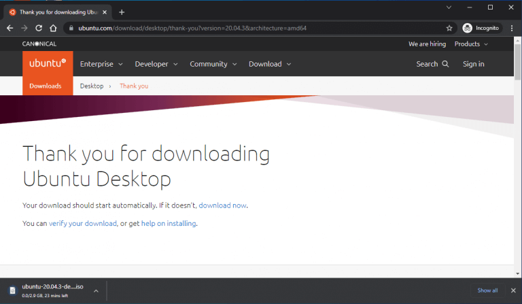Click the vertical scrollbar thumb

click(x=517, y=62)
